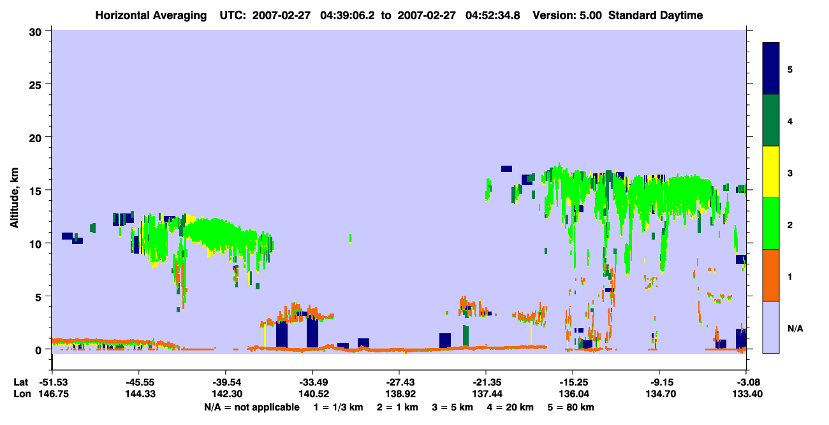The width and height of the screenshot is (829, 425).
Task: Click the dark green level 4 legend swatch
Action: (x=771, y=120)
